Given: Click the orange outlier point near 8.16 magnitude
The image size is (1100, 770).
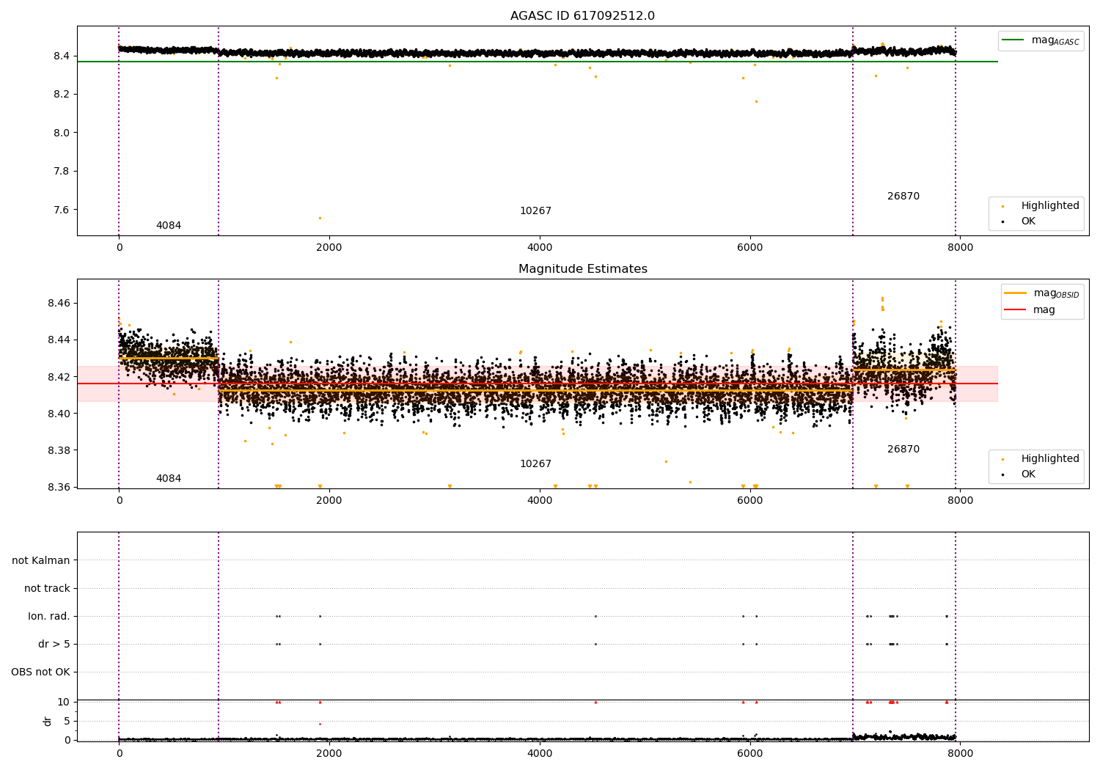Looking at the screenshot, I should coord(756,101).
